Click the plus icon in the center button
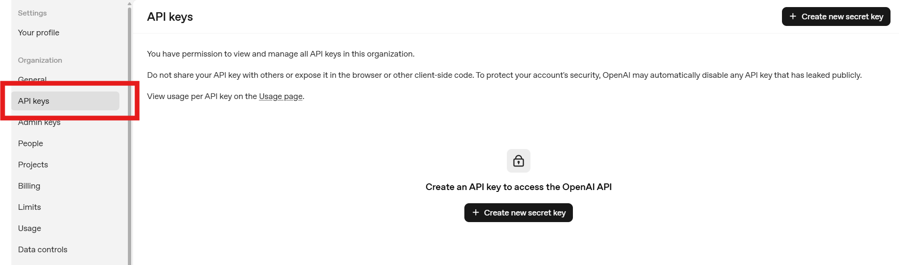The height and width of the screenshot is (265, 899). [x=476, y=213]
